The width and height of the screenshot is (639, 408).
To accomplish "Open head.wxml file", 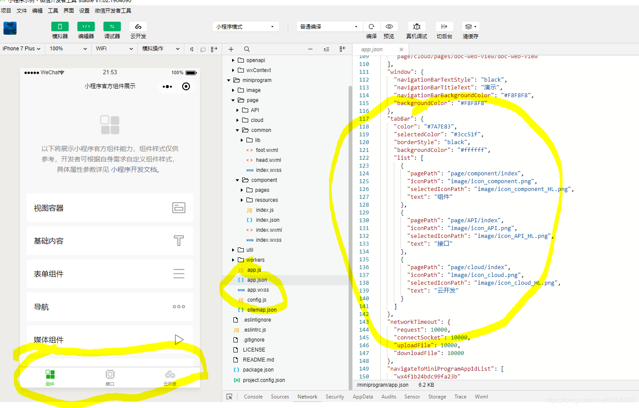I will 268,160.
